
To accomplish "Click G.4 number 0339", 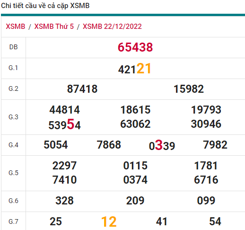I will (162, 145).
